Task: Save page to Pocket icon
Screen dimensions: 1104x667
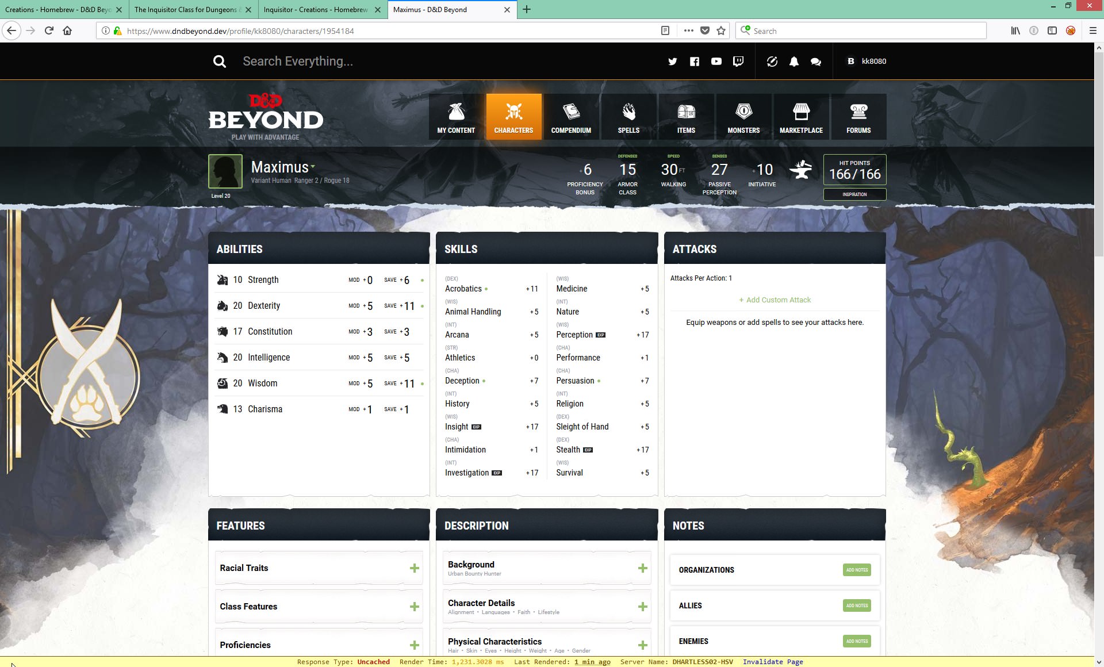Action: pos(705,31)
